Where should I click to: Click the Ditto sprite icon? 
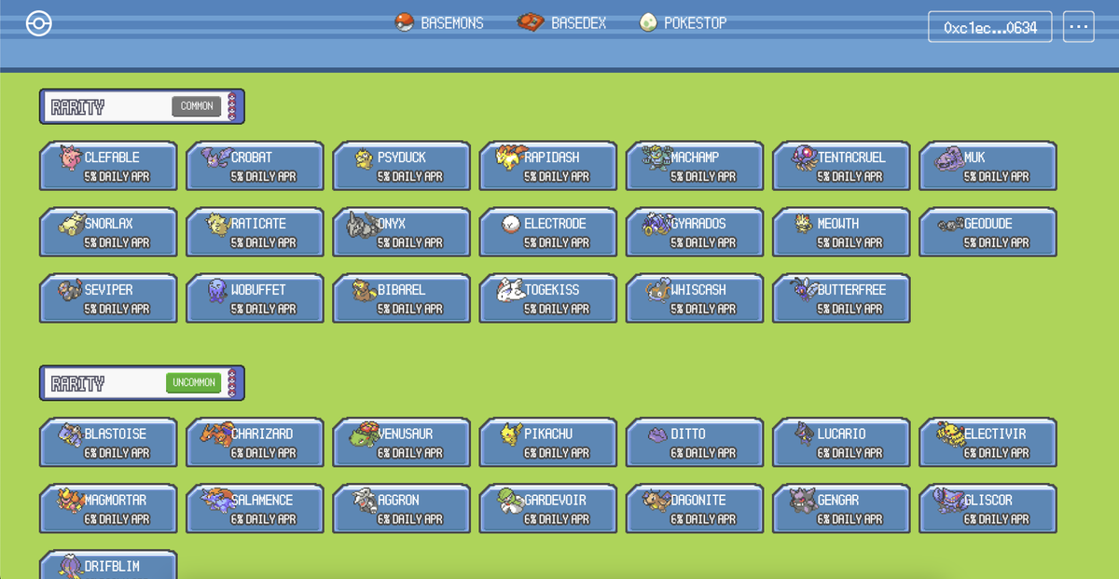(x=656, y=436)
